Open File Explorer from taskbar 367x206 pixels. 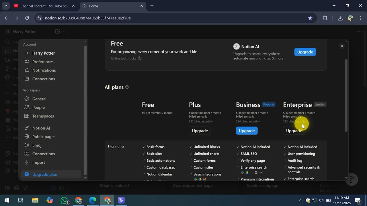(35, 200)
